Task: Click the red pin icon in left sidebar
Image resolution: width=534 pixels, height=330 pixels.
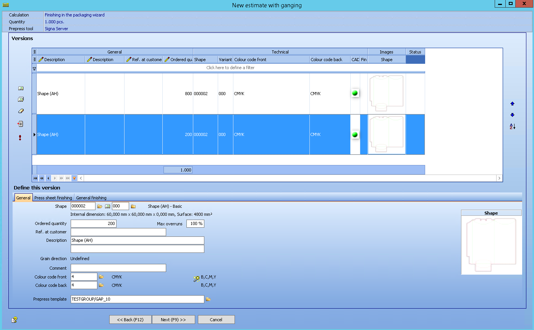Action: [20, 137]
